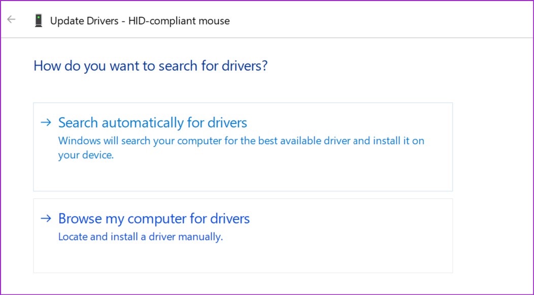Click the 'HID-compliant mouse' part of the title
This screenshot has height=295, width=534.
[179, 21]
